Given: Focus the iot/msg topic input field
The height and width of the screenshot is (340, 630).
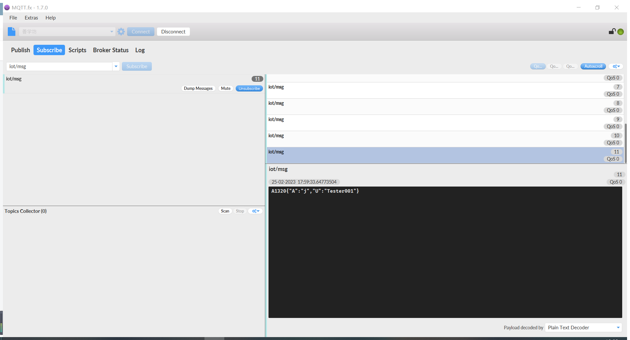Looking at the screenshot, I should (x=59, y=66).
